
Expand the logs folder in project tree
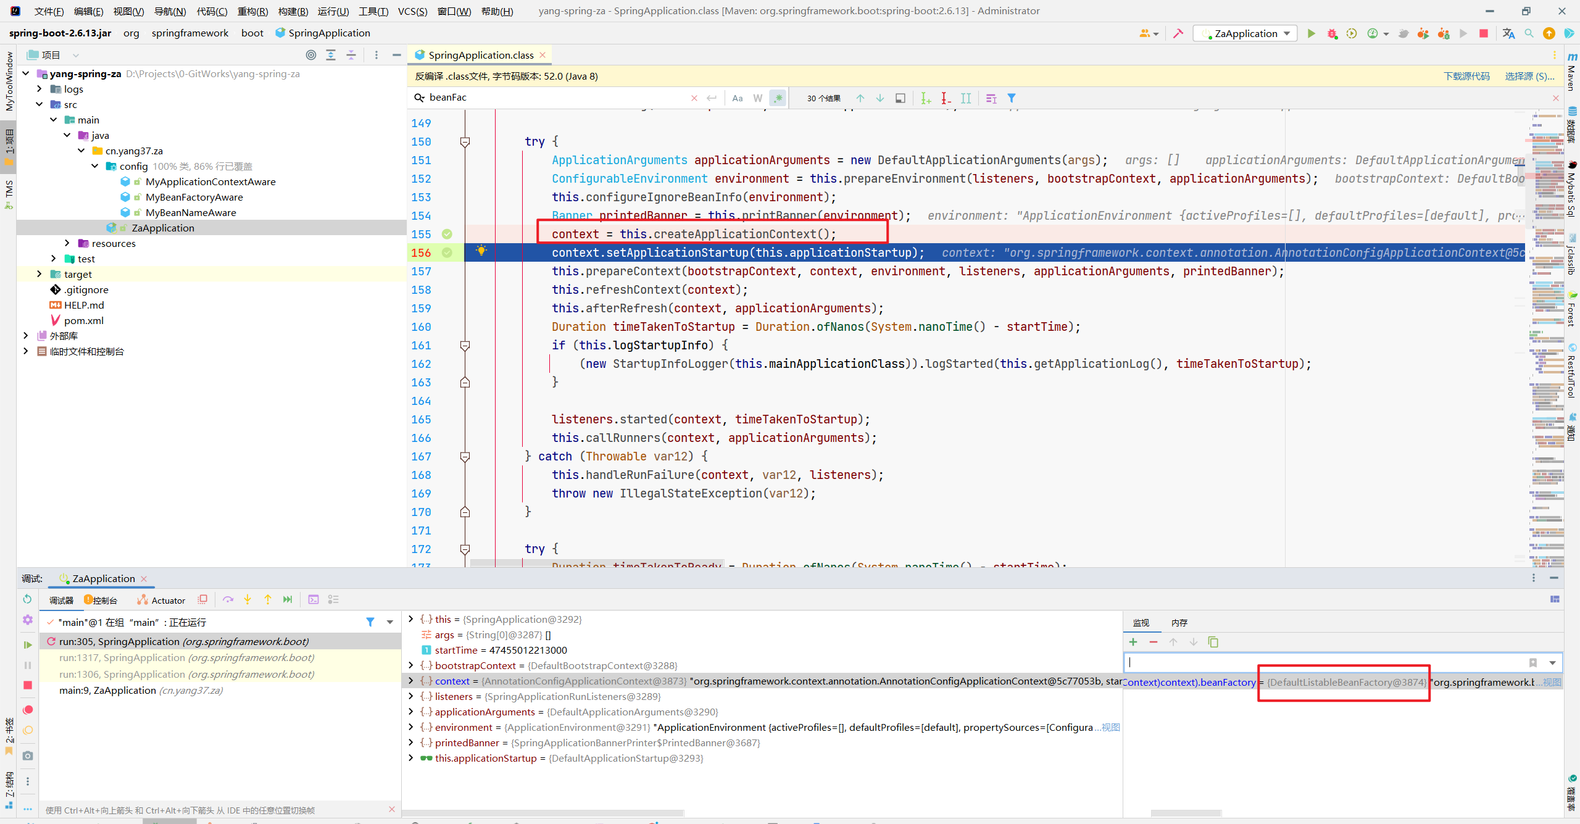39,89
